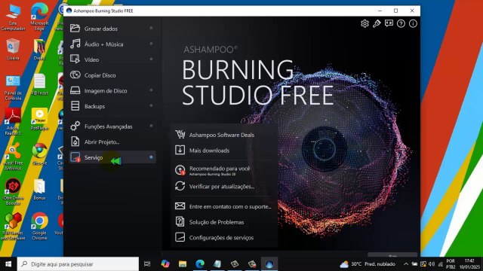The height and width of the screenshot is (271, 483).
Task: Open Google Chrome desktop shortcut
Action: pyautogui.click(x=39, y=227)
